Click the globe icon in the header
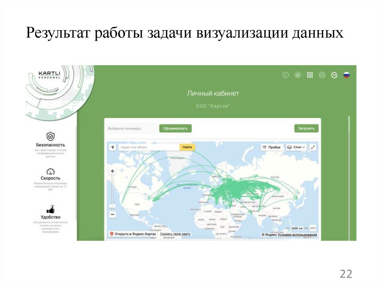The height and width of the screenshot is (286, 382). 298,74
